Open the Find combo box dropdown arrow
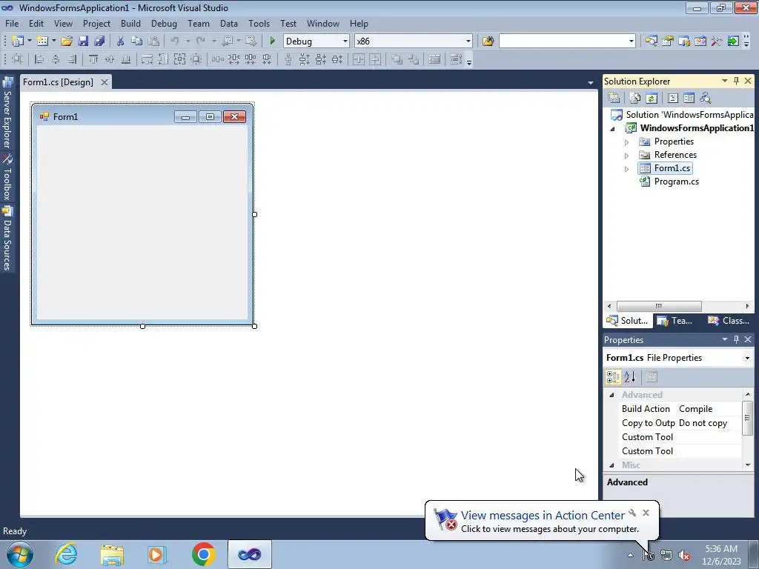This screenshot has width=759, height=569. tap(631, 41)
